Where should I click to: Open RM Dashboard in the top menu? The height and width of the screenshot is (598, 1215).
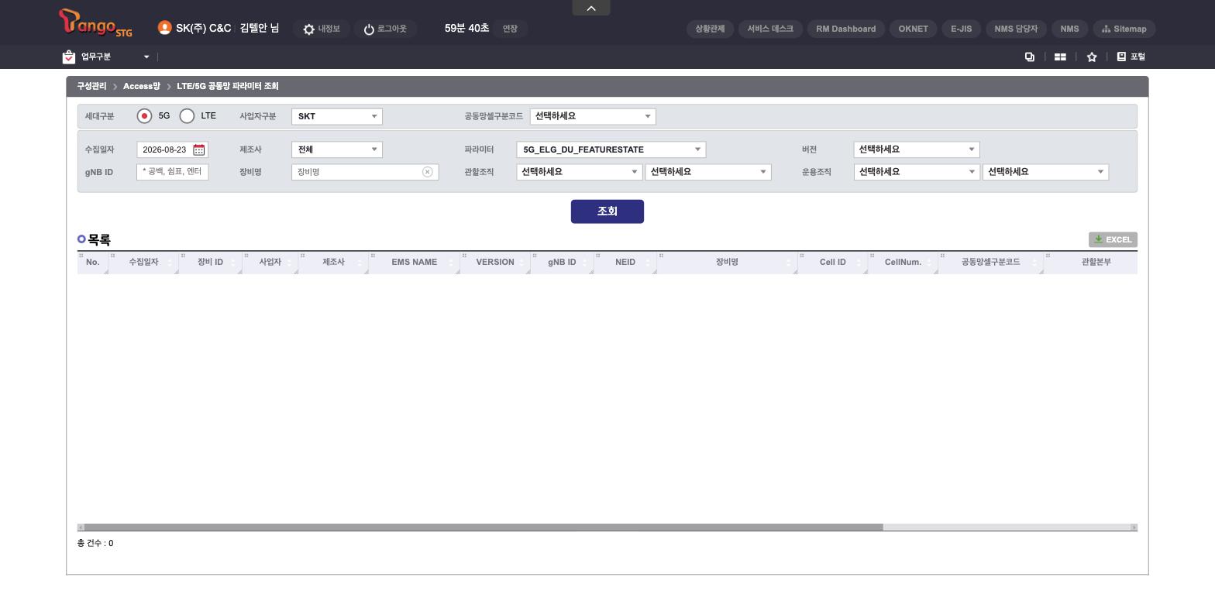pos(846,29)
